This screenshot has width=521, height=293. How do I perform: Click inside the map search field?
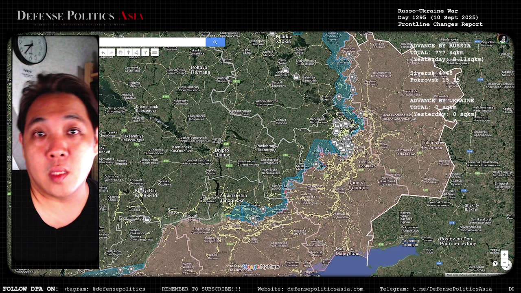153,42
